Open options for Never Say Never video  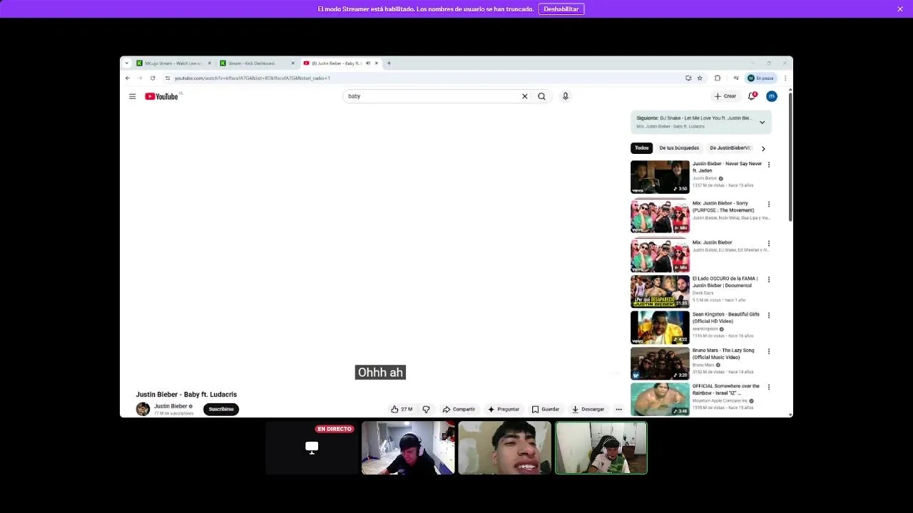[768, 165]
